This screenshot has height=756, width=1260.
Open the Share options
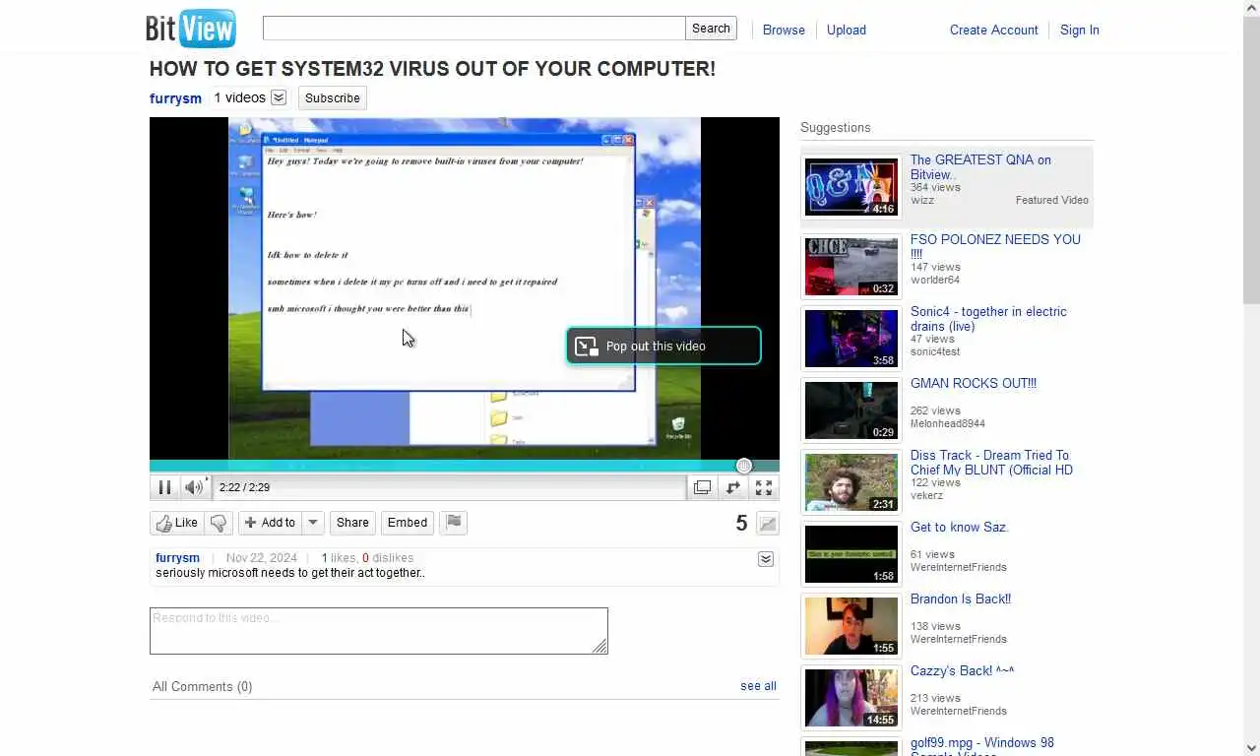(x=352, y=523)
